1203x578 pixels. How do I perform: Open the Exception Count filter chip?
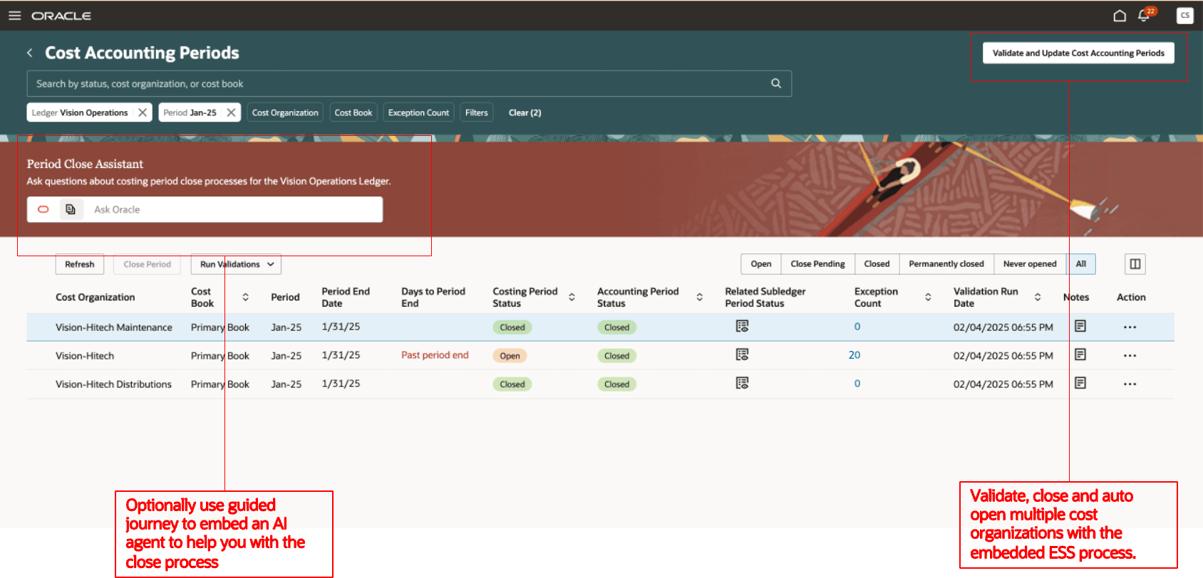[x=418, y=112]
